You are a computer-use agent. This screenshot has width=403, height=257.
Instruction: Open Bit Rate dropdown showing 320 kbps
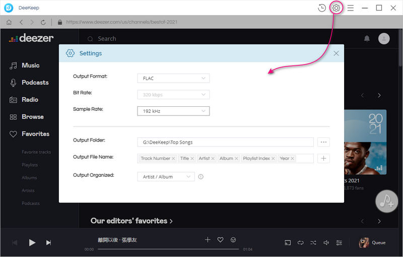173,95
